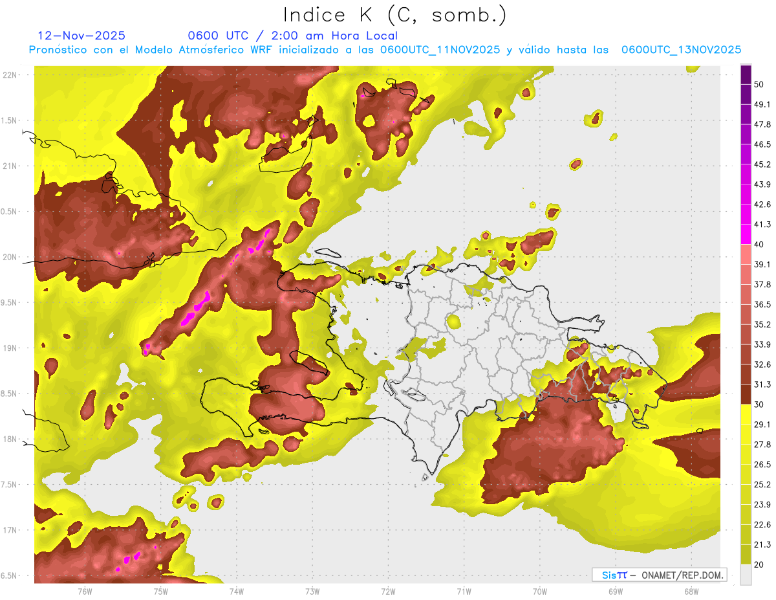Click the 69W longitude label

click(x=615, y=592)
